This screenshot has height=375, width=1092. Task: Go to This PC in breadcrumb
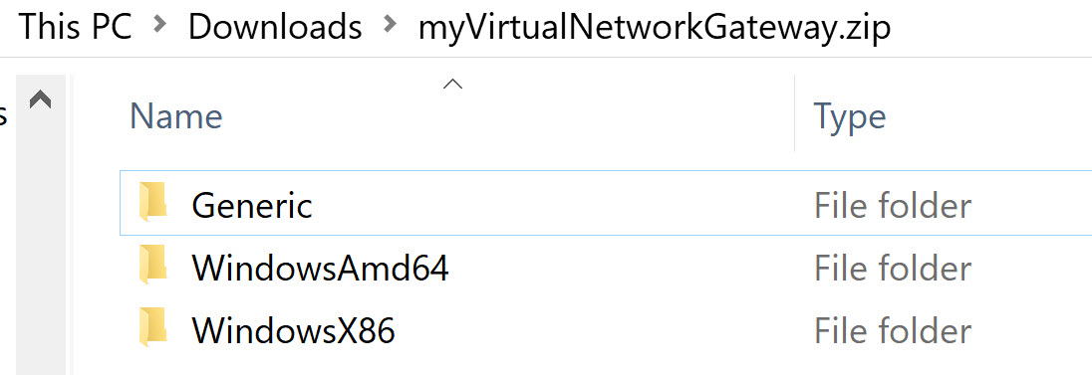click(75, 27)
